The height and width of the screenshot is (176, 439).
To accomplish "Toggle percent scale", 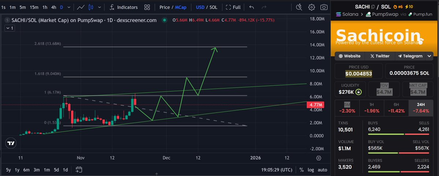I will pyautogui.click(x=302, y=169).
